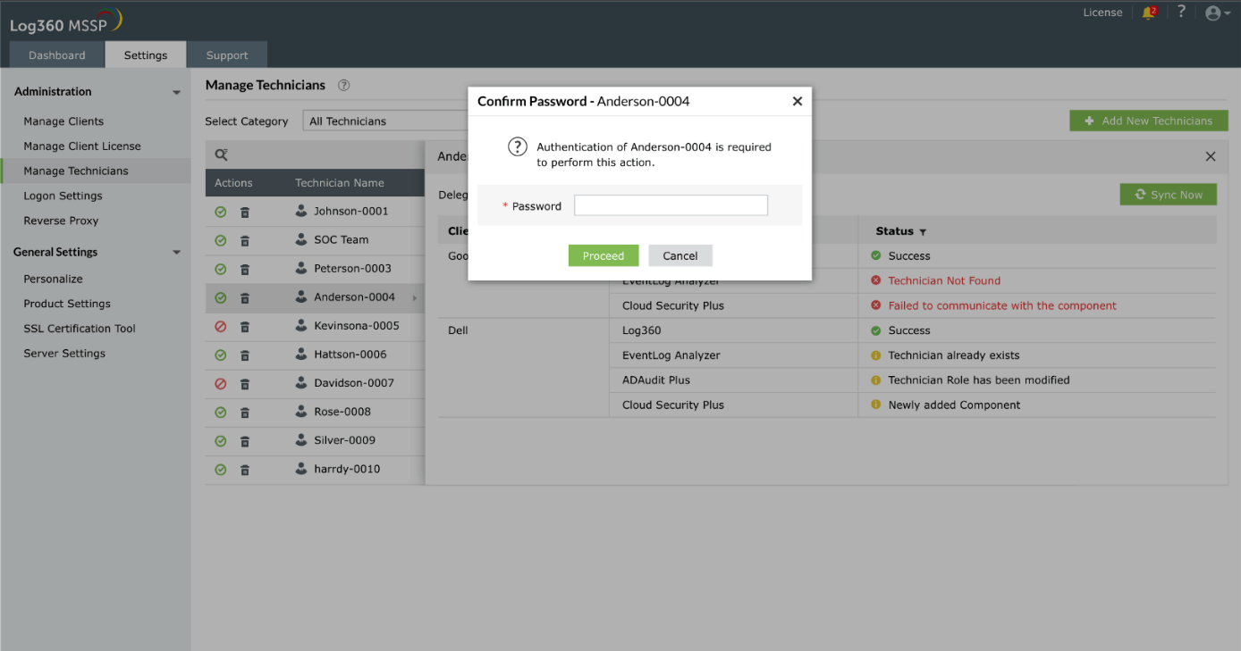The image size is (1241, 651).
Task: Enable the disabled technician Davidson-0007
Action: coord(221,383)
